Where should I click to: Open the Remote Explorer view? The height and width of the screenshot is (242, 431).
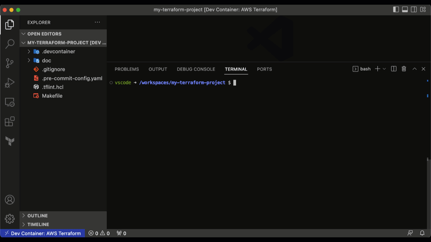tap(10, 102)
